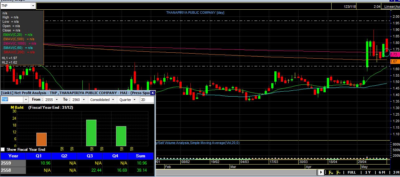Click the HL2 =1.62 label
400x177 pixels.
[9, 62]
